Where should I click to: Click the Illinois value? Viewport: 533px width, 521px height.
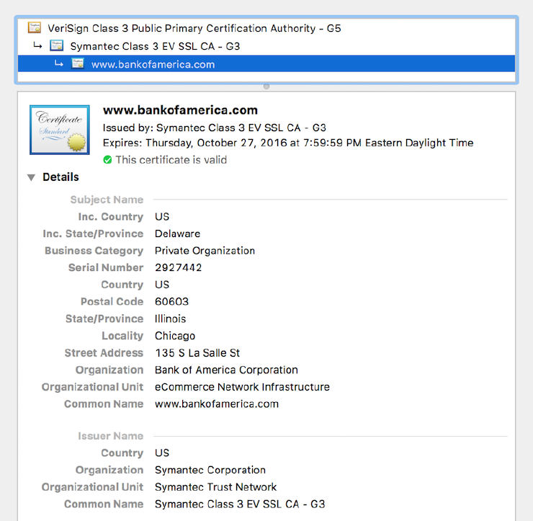(170, 319)
